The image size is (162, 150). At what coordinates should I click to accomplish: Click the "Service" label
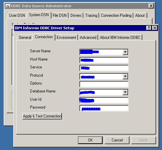(36, 67)
